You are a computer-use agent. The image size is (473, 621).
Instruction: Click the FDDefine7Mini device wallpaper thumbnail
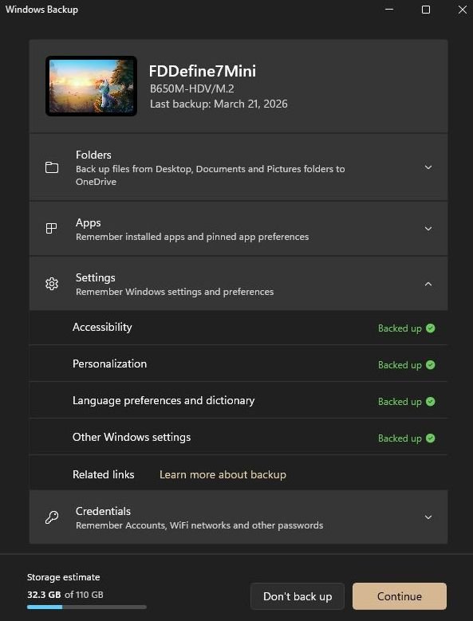pos(92,86)
